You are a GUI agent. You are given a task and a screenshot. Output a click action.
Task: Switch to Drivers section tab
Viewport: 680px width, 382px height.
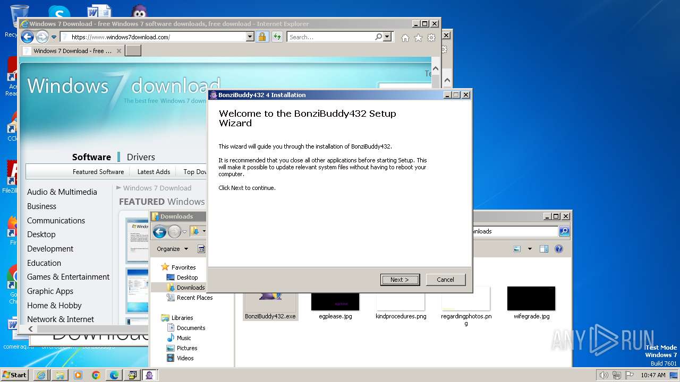pos(141,157)
